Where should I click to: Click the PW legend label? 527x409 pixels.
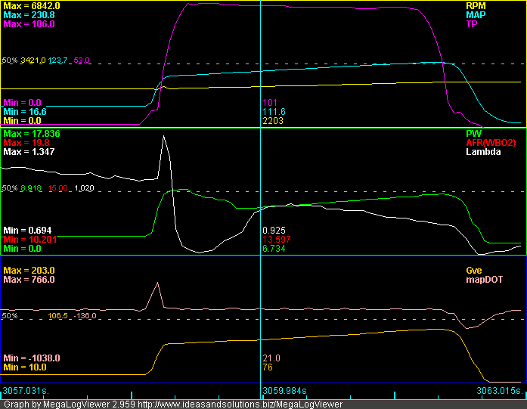473,133
